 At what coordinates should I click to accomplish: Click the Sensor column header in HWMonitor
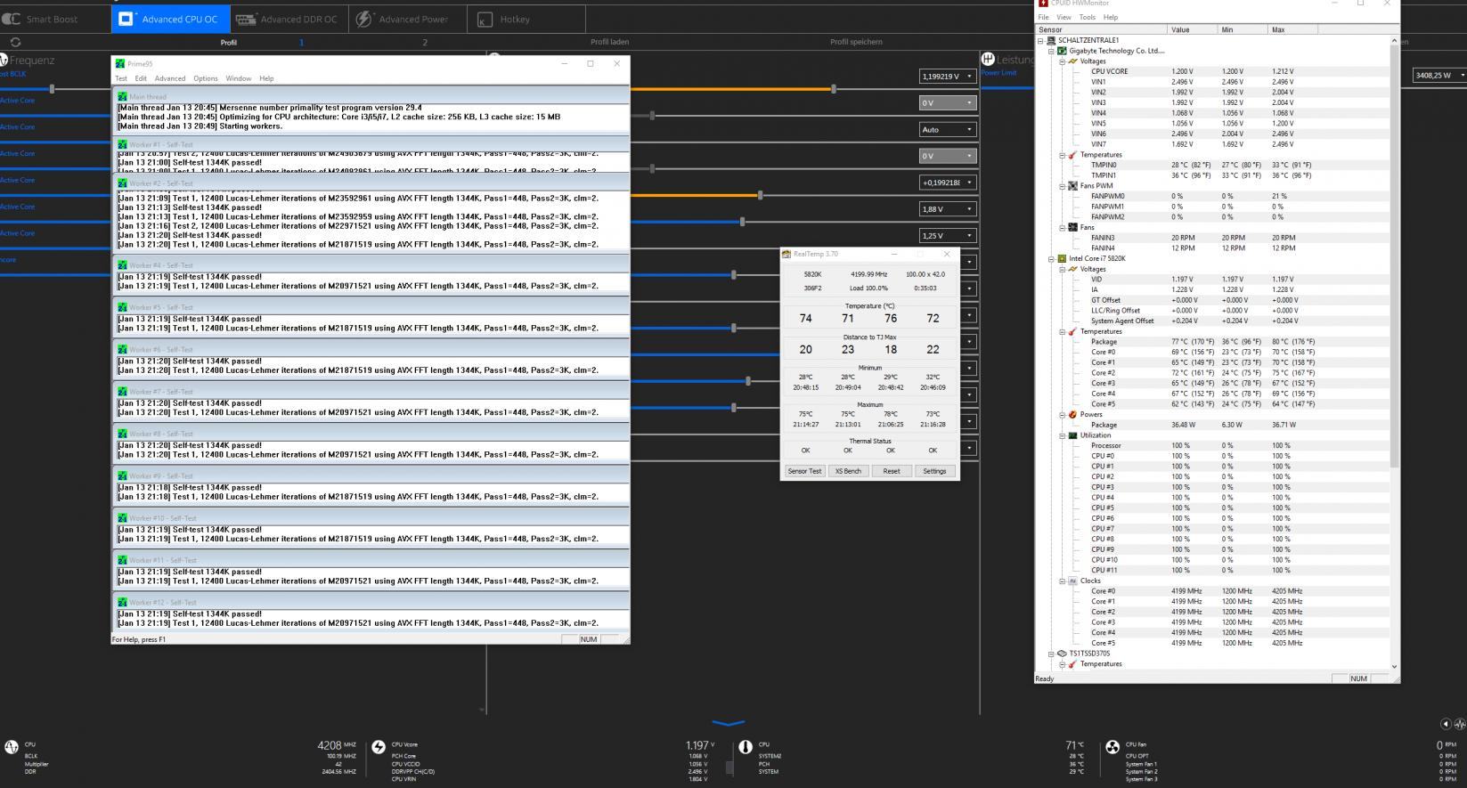click(x=1101, y=29)
